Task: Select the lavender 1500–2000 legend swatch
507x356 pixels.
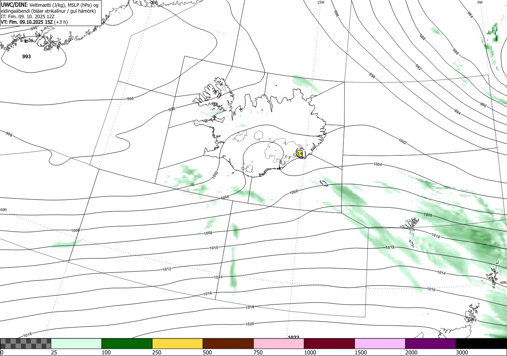Action: point(380,343)
